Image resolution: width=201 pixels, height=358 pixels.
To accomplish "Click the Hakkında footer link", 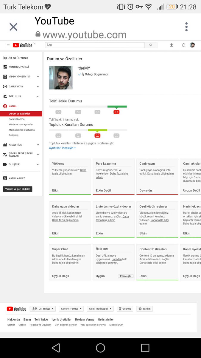I will pos(13,320).
